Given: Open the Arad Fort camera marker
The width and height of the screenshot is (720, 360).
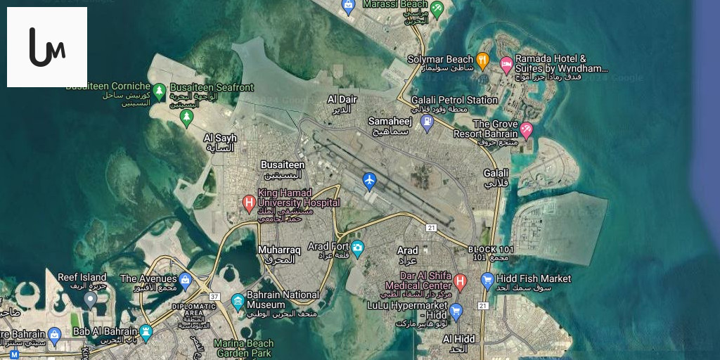Looking at the screenshot, I should pyautogui.click(x=357, y=248).
